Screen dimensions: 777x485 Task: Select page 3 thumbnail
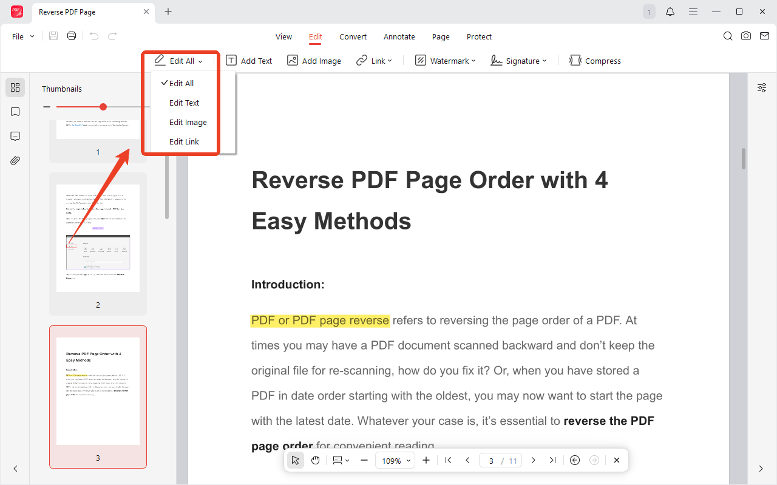pyautogui.click(x=98, y=397)
